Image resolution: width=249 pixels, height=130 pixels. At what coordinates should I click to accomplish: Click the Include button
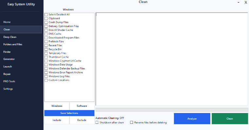click(x=57, y=120)
